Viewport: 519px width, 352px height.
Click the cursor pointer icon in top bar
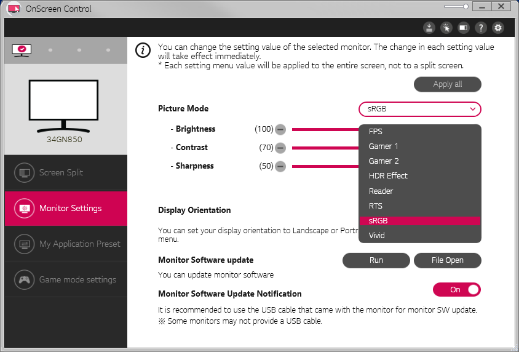pos(446,28)
